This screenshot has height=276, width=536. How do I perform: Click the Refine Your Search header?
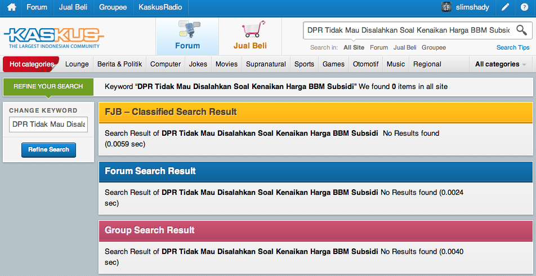pyautogui.click(x=48, y=87)
